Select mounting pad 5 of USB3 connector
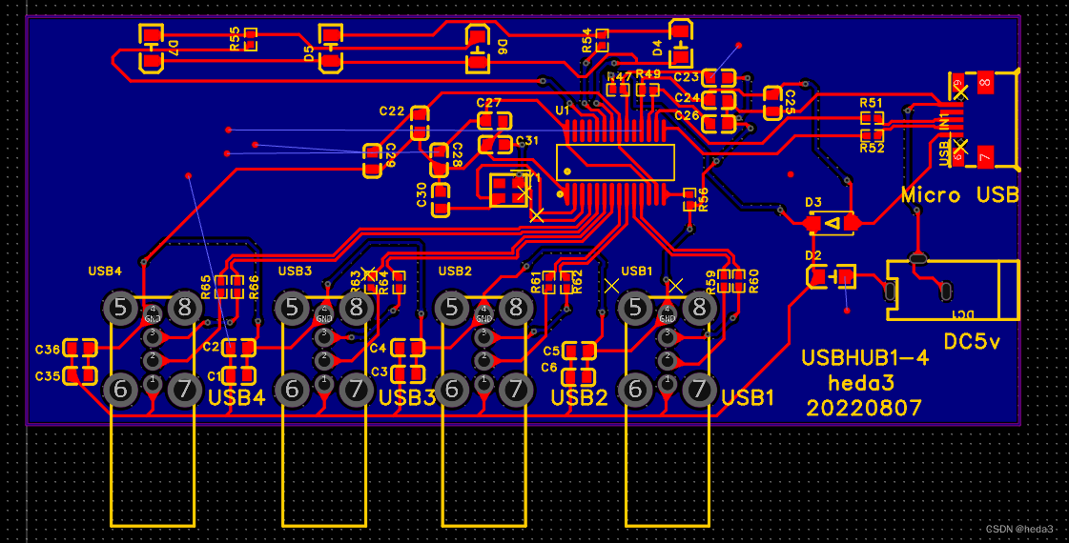Screen dimensions: 1069x543 [x=292, y=309]
